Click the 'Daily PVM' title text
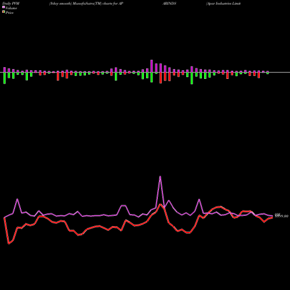Viewport: 290px width, 290px height. [x=11, y=3]
